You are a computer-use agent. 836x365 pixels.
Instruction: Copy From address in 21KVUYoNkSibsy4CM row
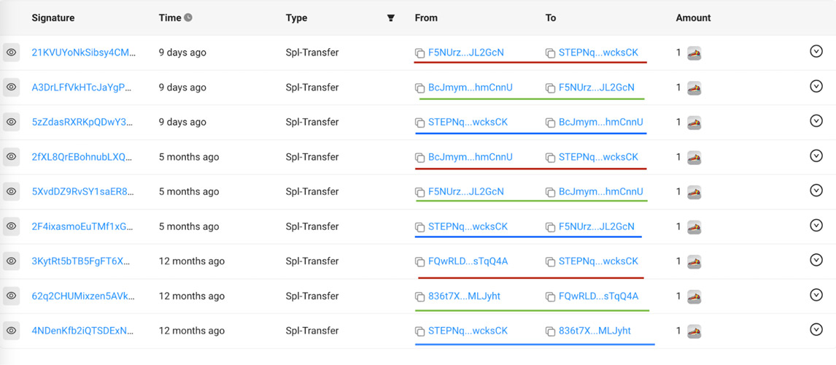[419, 53]
